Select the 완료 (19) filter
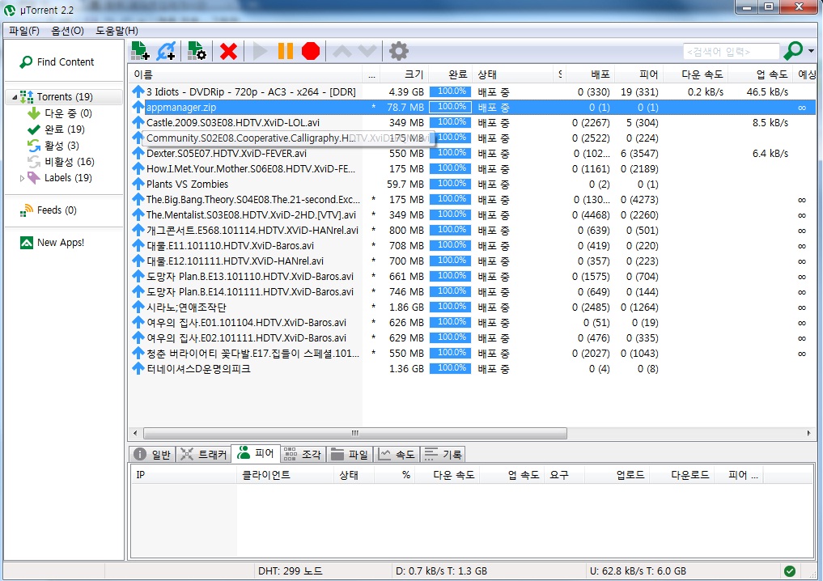823x581 pixels. point(56,129)
